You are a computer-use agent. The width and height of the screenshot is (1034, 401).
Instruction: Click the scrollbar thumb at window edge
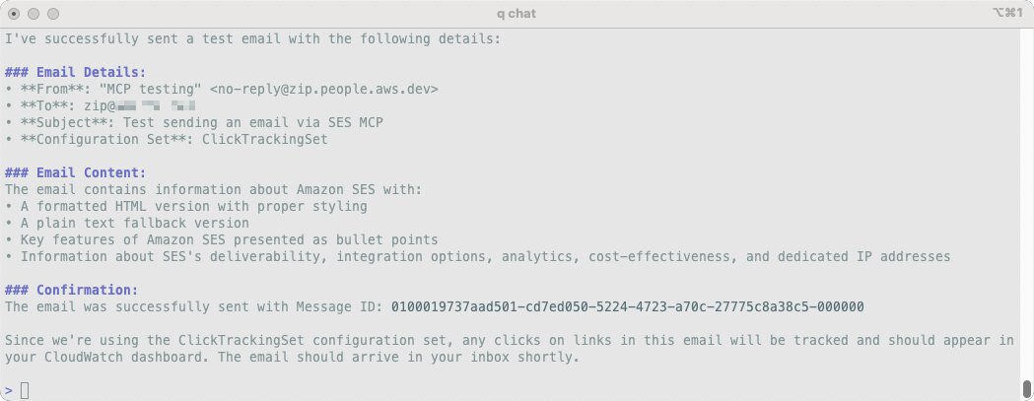pos(1027,388)
